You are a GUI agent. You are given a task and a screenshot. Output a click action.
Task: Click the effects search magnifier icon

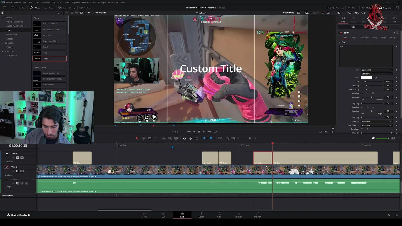click(57, 13)
